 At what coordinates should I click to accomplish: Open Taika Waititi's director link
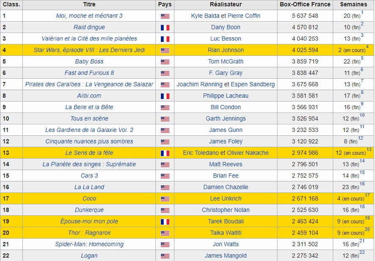coord(226,233)
